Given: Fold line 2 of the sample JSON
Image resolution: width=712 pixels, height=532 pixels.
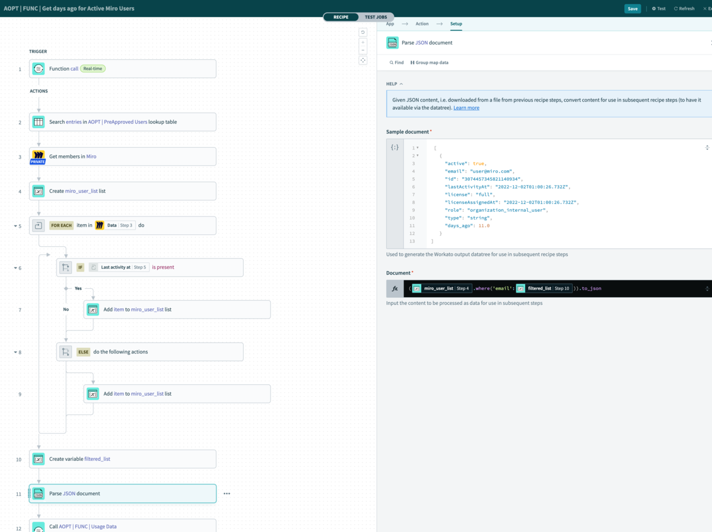Looking at the screenshot, I should pos(418,155).
